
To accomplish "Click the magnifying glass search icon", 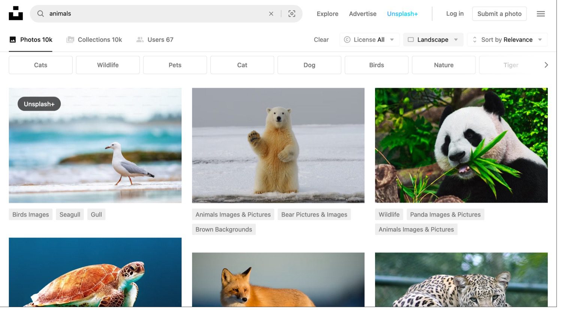I will pyautogui.click(x=40, y=13).
